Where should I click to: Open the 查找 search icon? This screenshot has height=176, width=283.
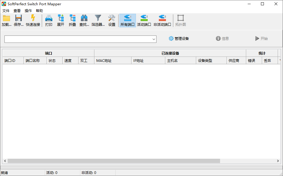coord(84,20)
